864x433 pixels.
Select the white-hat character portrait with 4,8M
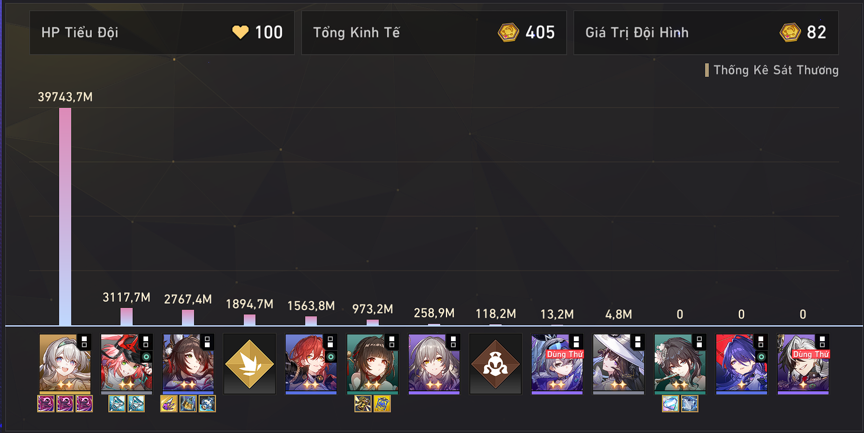click(618, 364)
